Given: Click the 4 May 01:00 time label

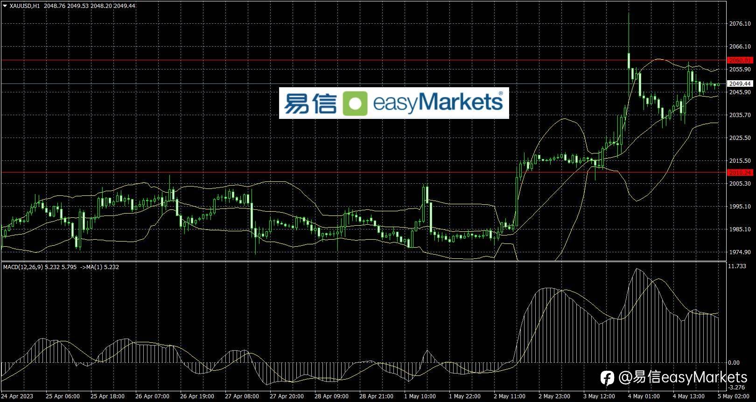Looking at the screenshot, I should tap(644, 396).
